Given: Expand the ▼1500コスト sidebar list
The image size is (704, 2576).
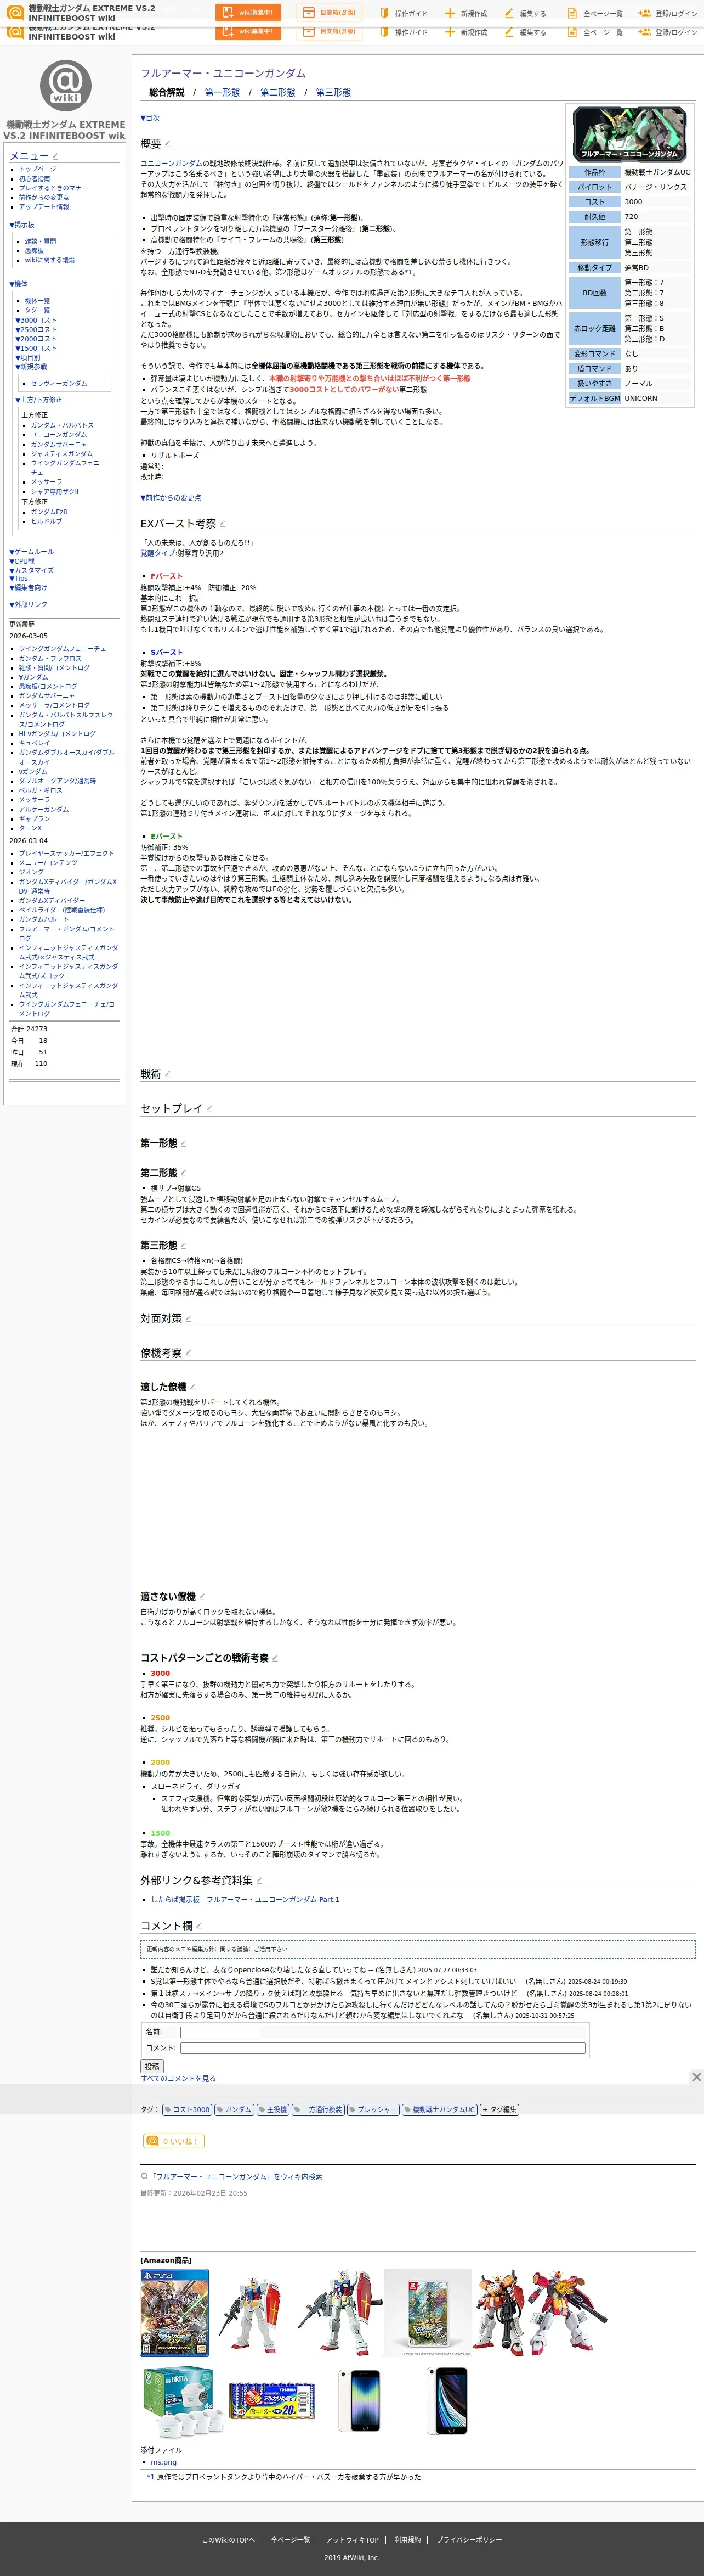Looking at the screenshot, I should coord(36,348).
